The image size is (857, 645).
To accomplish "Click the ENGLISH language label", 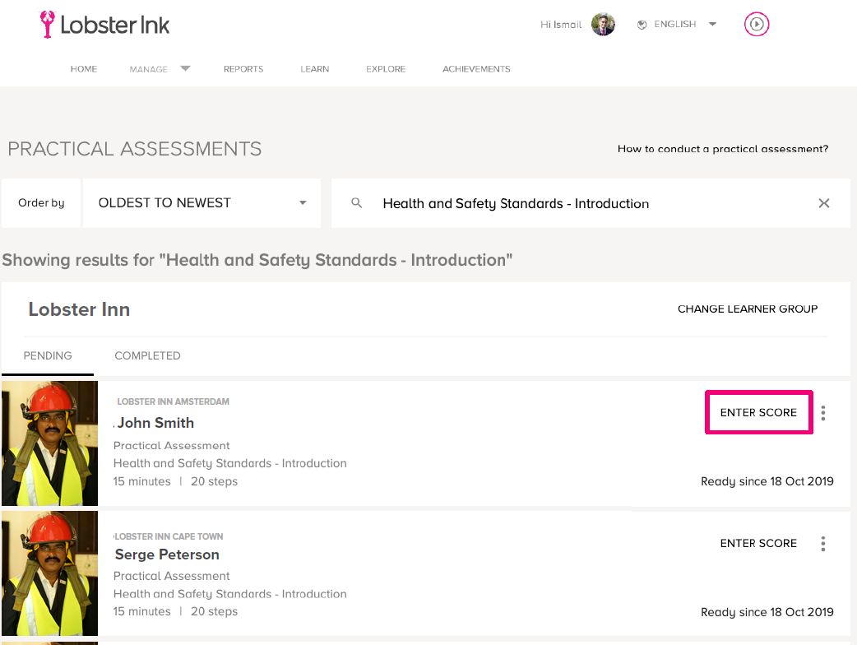I will click(675, 24).
